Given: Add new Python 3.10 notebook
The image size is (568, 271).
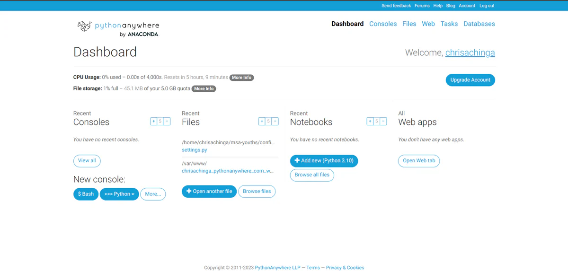Looking at the screenshot, I should coord(324,161).
